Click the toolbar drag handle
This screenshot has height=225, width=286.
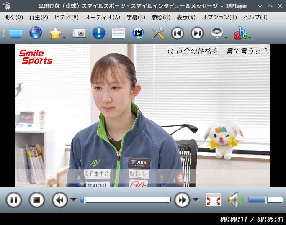[4, 33]
